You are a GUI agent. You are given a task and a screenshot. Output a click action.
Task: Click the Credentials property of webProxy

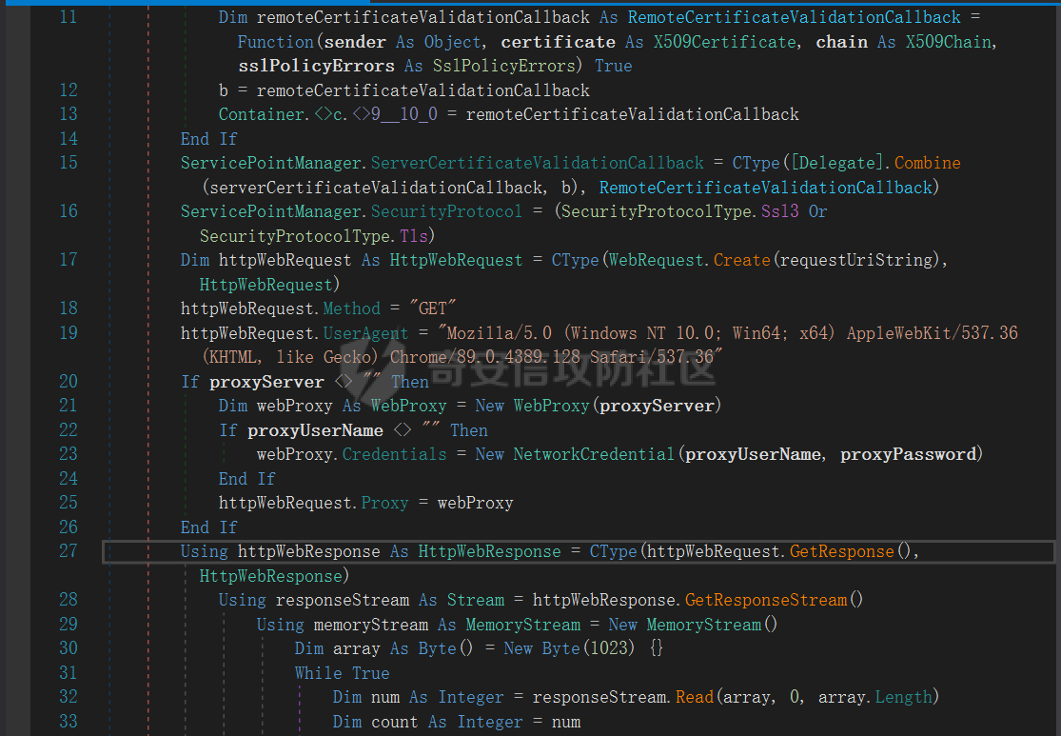click(x=390, y=454)
